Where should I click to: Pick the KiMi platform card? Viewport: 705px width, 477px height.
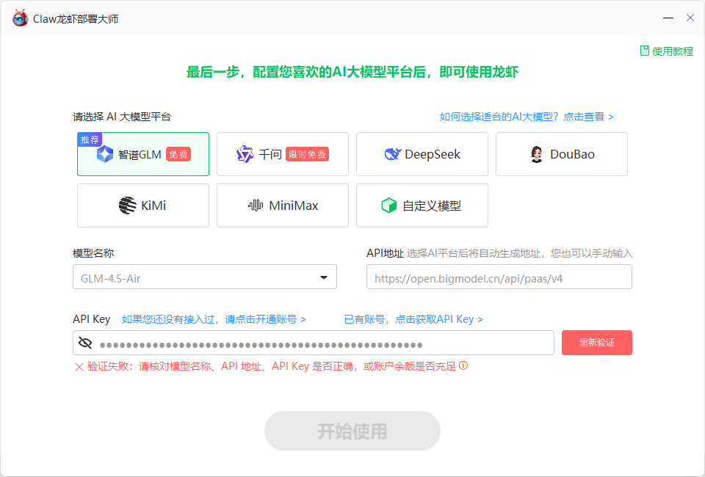tap(143, 205)
